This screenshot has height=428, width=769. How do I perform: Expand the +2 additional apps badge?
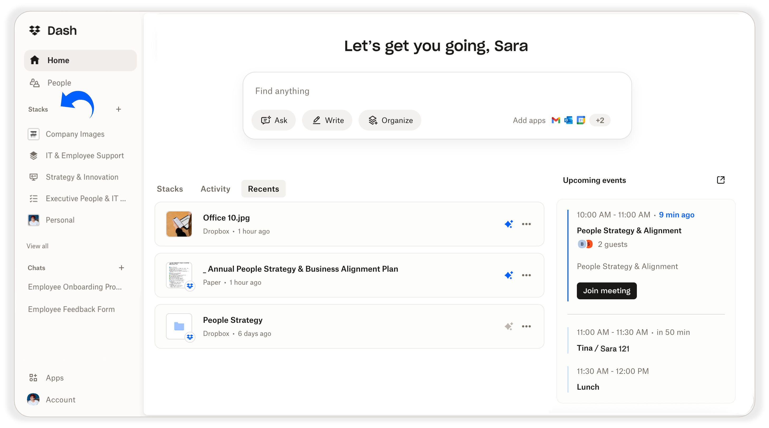[x=599, y=120]
